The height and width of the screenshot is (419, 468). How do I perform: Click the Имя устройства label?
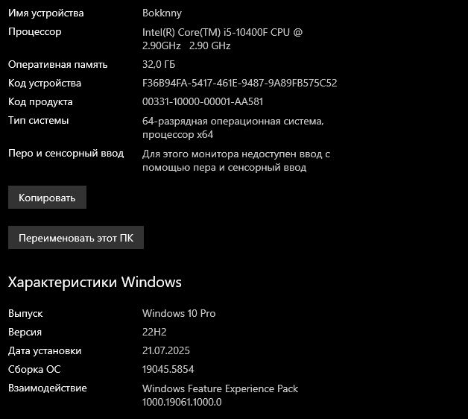(46, 13)
